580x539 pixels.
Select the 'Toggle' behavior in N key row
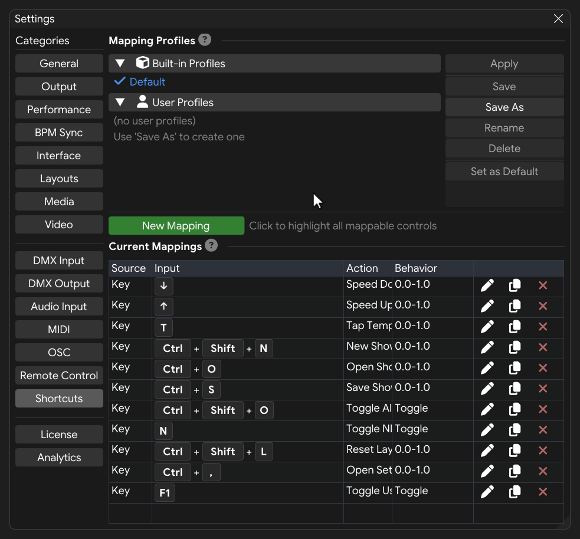411,429
